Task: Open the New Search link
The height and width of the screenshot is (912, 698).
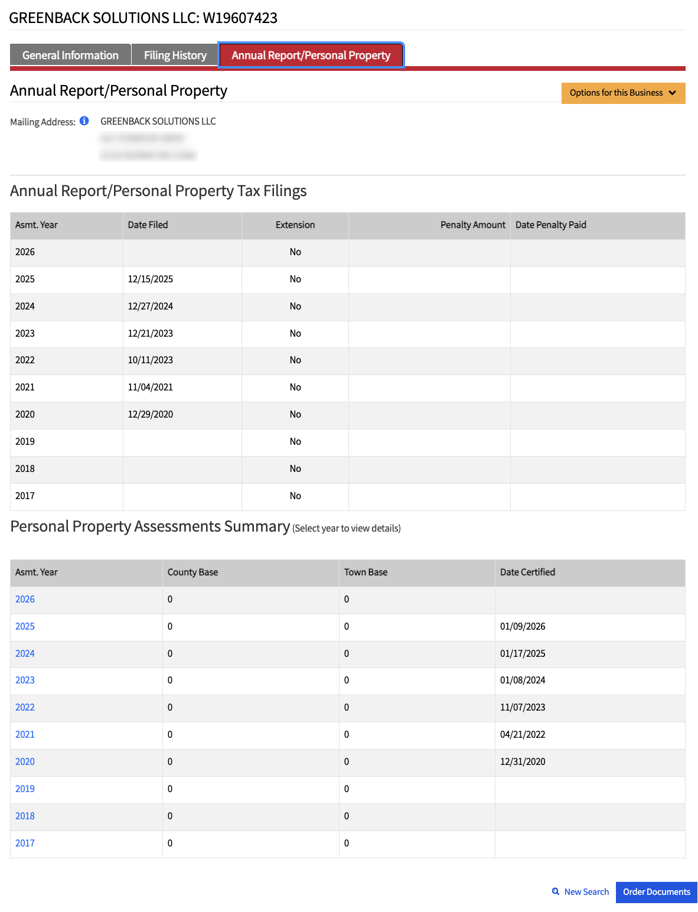Action: click(x=586, y=892)
